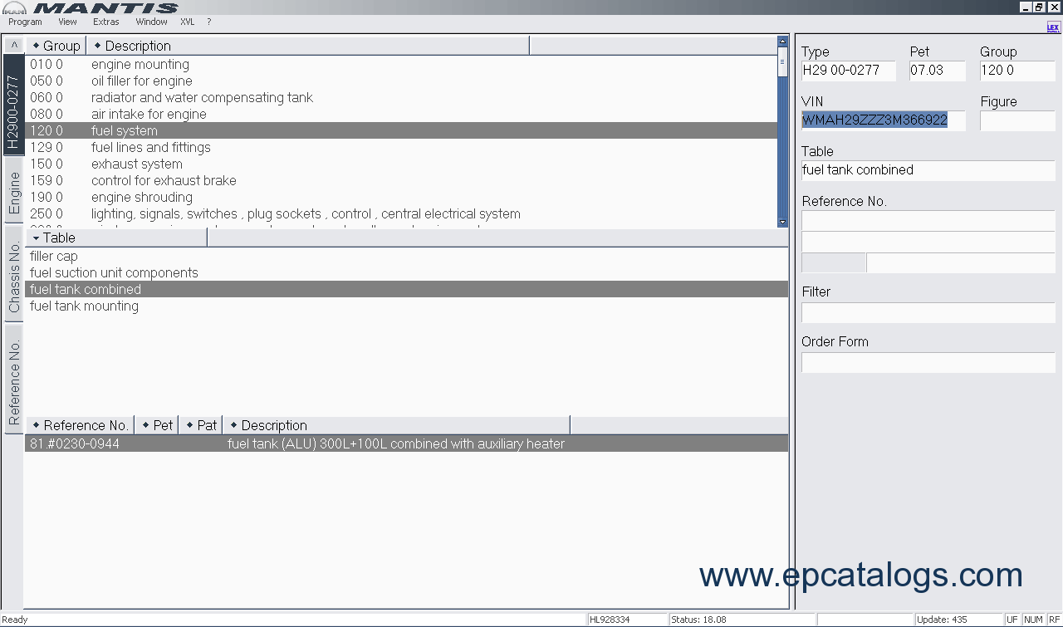Switch to the Engine side tab
Viewport: 1063px width, 627px height.
(14, 192)
